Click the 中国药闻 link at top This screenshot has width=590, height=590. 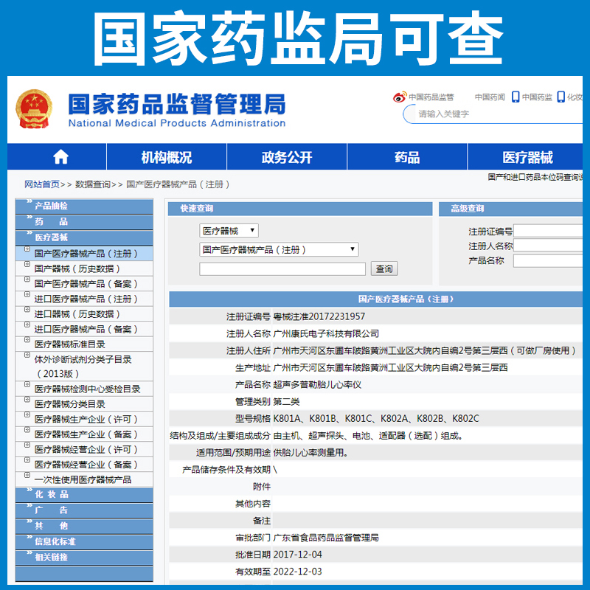490,97
